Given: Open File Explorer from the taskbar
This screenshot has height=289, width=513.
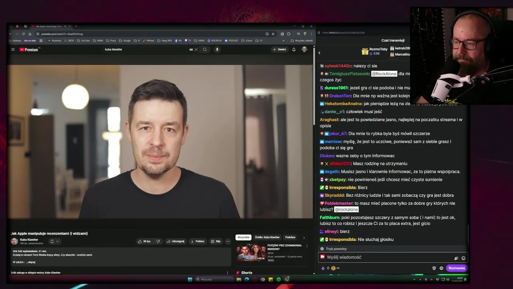Looking at the screenshot, I should coord(238,279).
